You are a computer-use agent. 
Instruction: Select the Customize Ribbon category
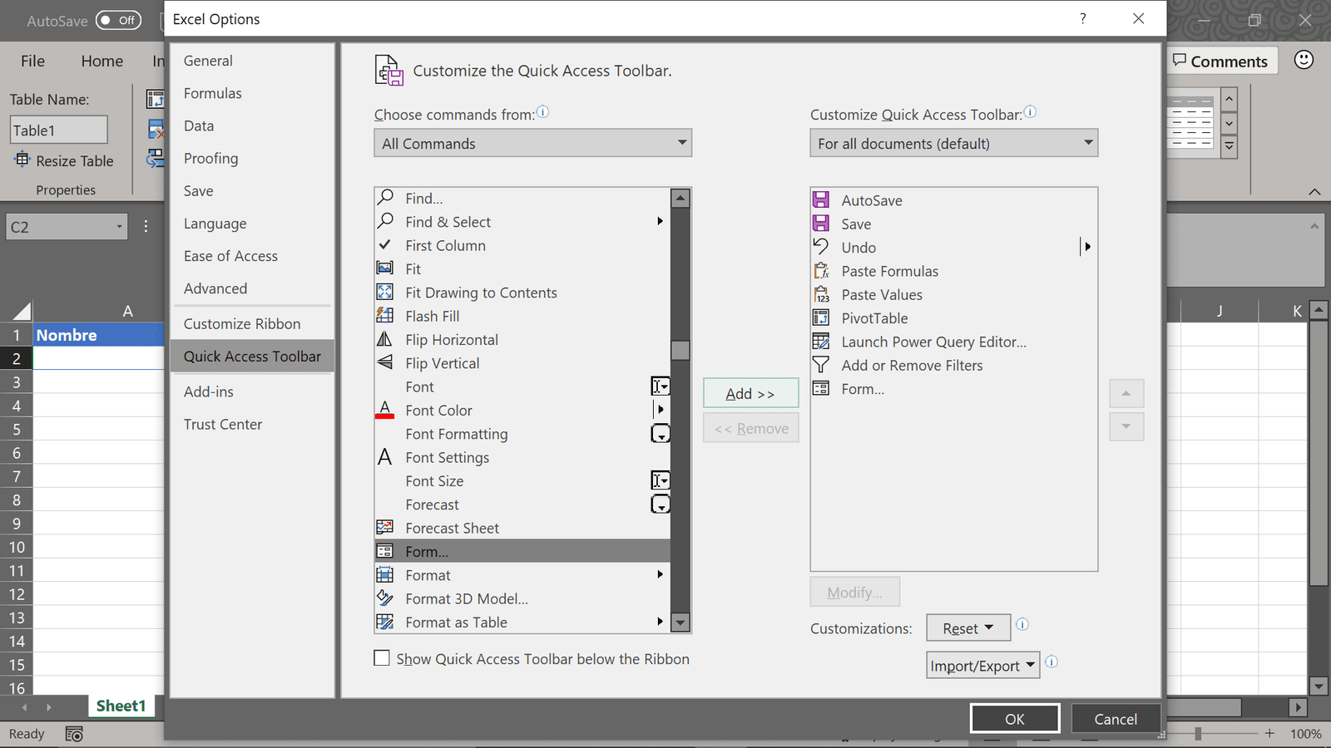click(x=242, y=323)
